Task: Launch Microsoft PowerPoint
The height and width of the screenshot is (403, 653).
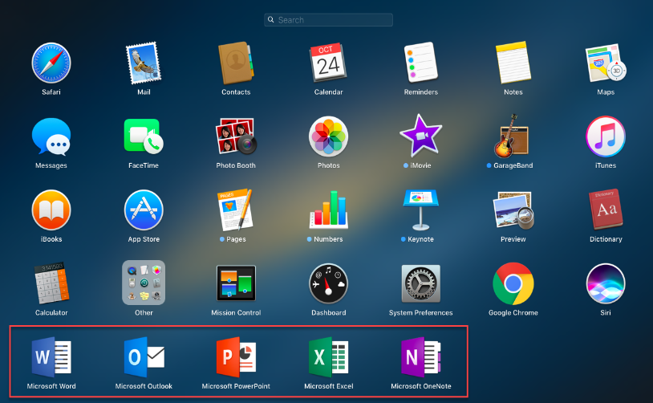Action: [x=236, y=357]
